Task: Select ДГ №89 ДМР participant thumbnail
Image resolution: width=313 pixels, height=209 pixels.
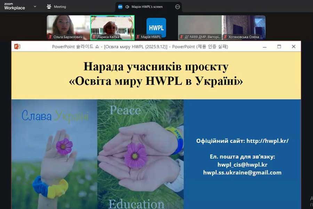Action: (x=200, y=28)
